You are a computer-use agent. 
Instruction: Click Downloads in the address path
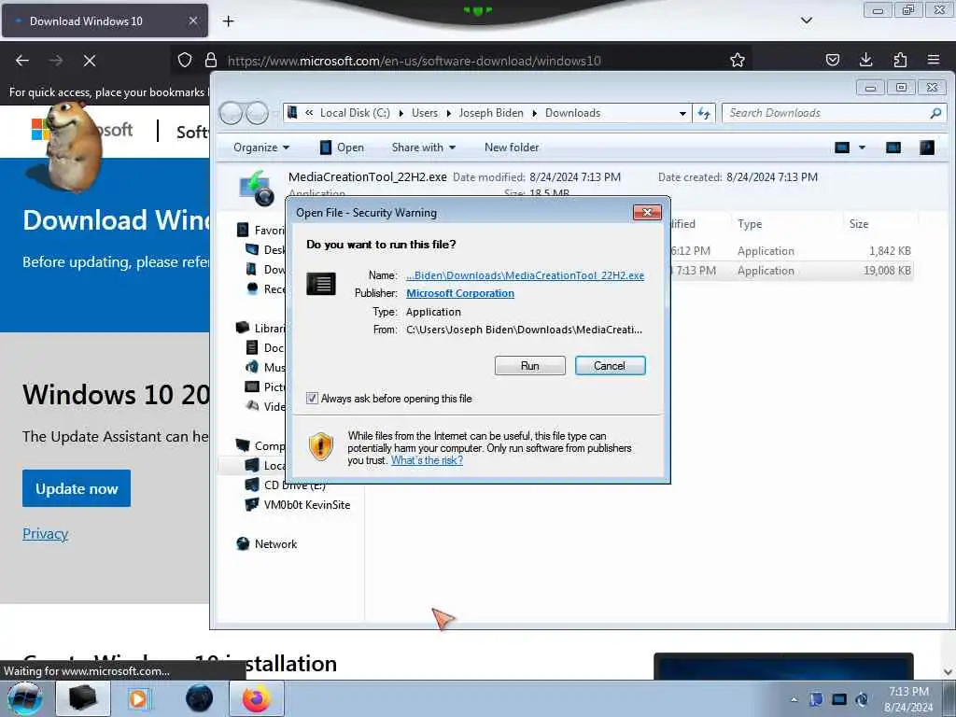click(572, 113)
